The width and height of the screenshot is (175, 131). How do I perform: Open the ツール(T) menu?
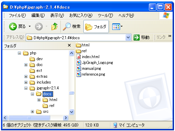click(x=105, y=15)
